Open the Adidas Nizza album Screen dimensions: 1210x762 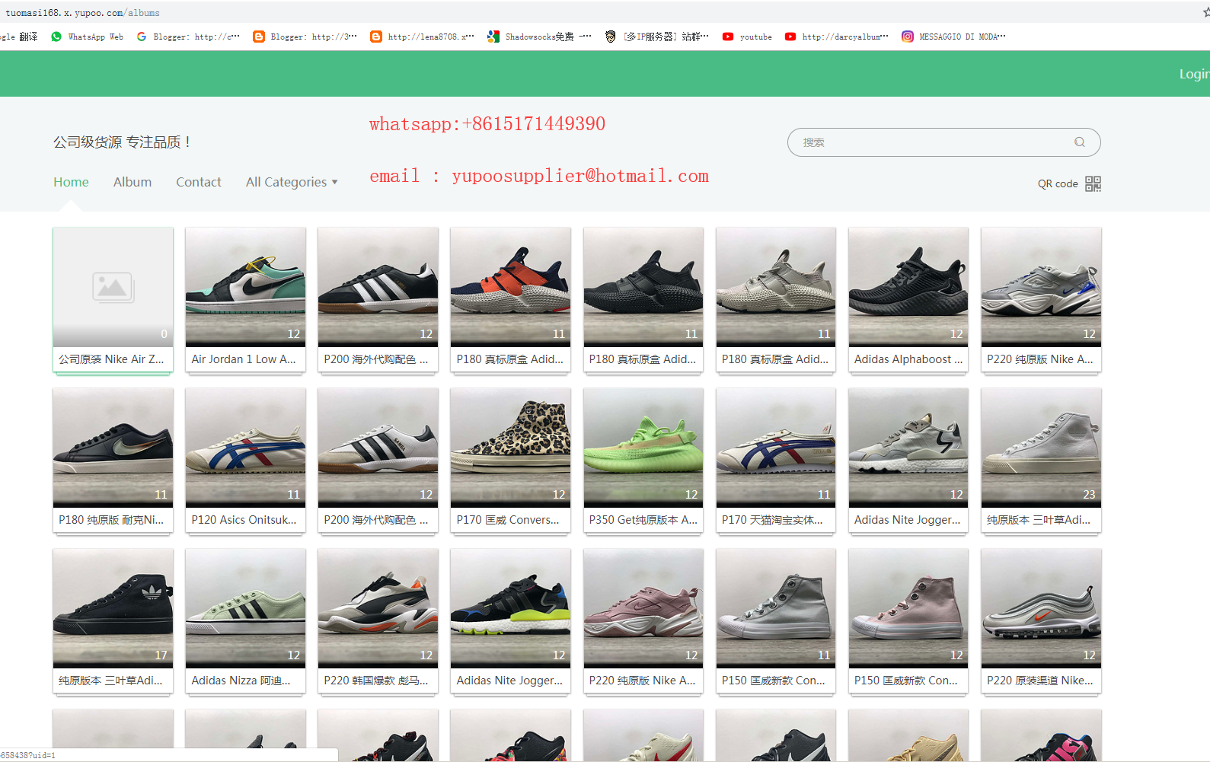[x=245, y=621]
